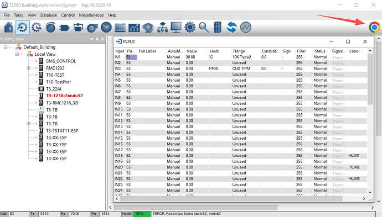Viewport: 382px width, 217px height.
Task: Click the INPUT table horizontal scrollbar thumb
Action: point(231,199)
